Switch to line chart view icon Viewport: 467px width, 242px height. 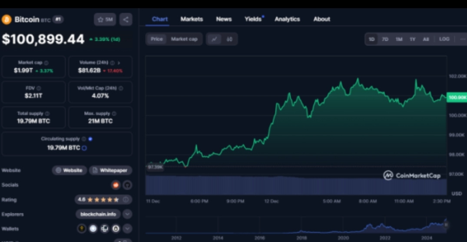[x=214, y=39]
